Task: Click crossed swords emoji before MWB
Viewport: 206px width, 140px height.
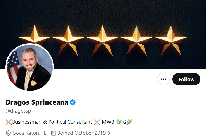Action: (x=97, y=122)
